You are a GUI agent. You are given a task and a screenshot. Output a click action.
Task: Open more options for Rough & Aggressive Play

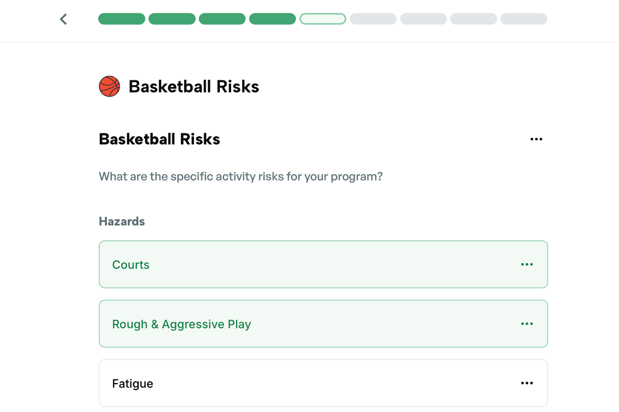click(527, 324)
